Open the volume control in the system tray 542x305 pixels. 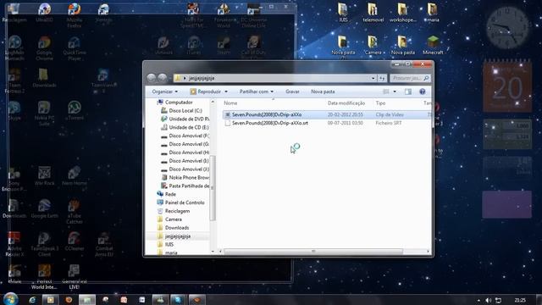click(488, 300)
